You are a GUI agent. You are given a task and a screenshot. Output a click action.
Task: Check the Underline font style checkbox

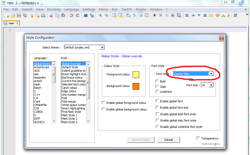click(x=157, y=92)
